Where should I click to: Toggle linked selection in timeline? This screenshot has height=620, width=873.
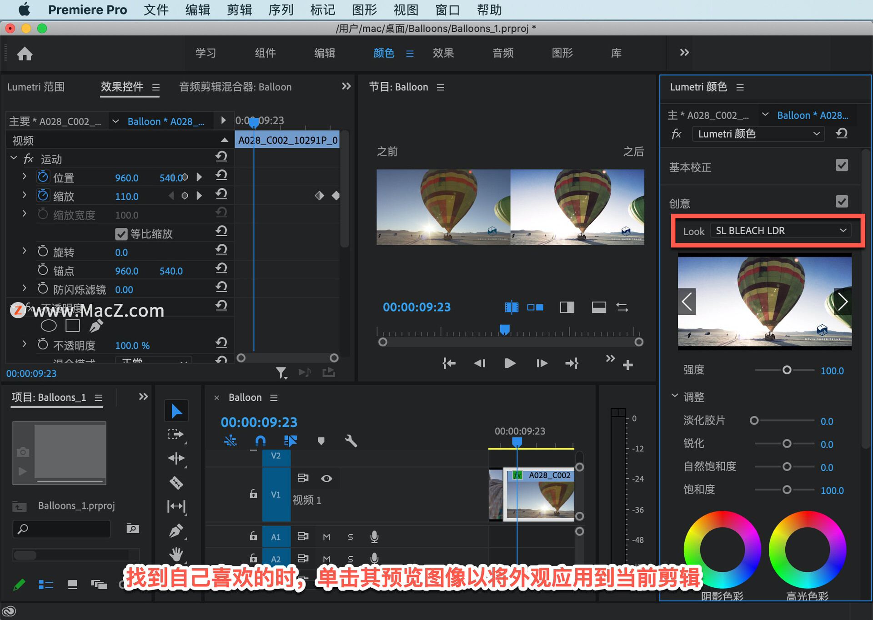tap(290, 440)
